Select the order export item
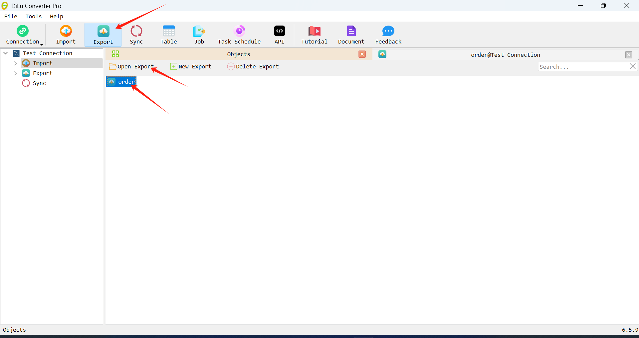639x338 pixels. click(x=121, y=82)
